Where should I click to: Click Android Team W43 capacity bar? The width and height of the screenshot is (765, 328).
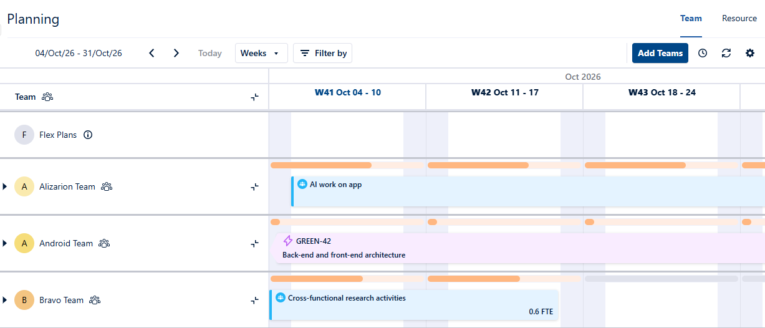[x=662, y=222]
